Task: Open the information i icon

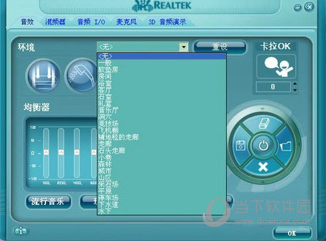Action: (21, 231)
